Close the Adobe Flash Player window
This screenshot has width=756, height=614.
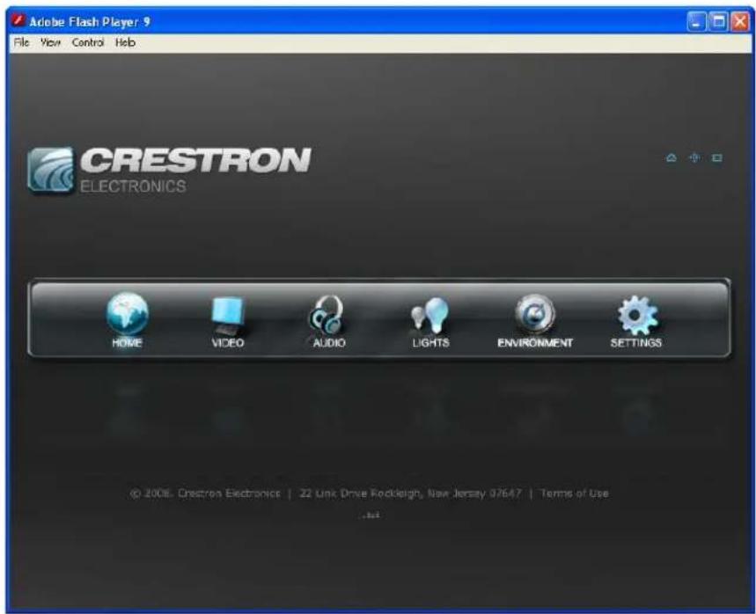click(x=740, y=22)
